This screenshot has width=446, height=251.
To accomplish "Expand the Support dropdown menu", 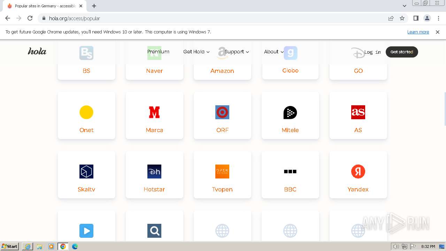I will pyautogui.click(x=237, y=52).
